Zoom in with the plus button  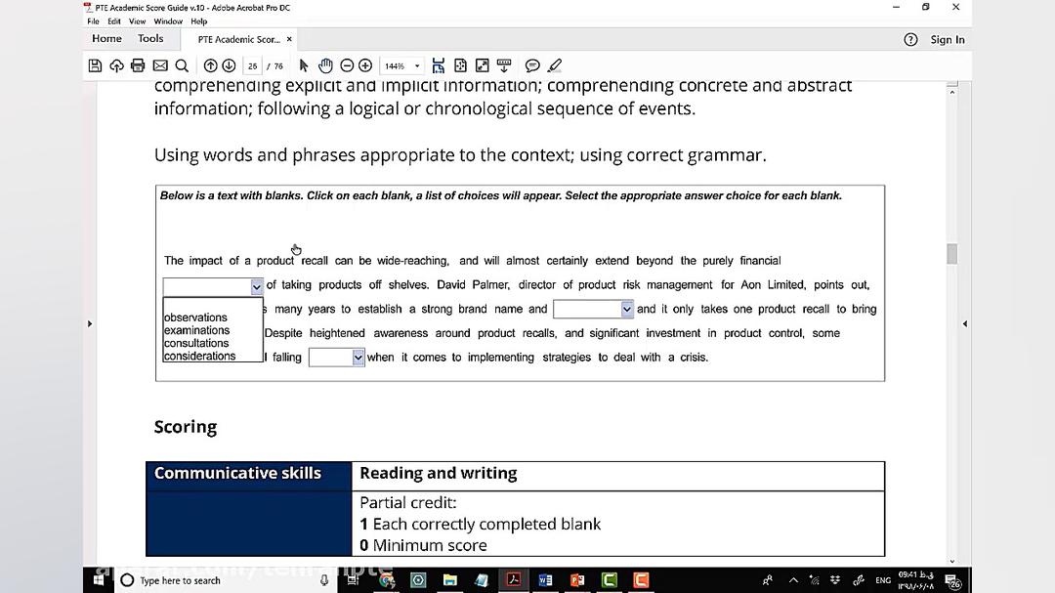coord(365,66)
